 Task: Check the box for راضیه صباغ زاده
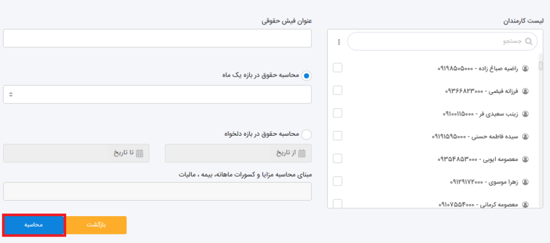(337, 68)
